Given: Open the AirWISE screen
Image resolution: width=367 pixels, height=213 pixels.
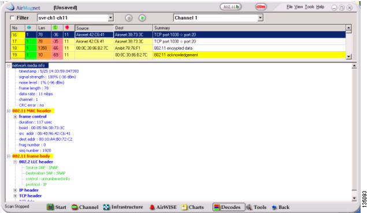Looking at the screenshot, I should coord(162,207).
